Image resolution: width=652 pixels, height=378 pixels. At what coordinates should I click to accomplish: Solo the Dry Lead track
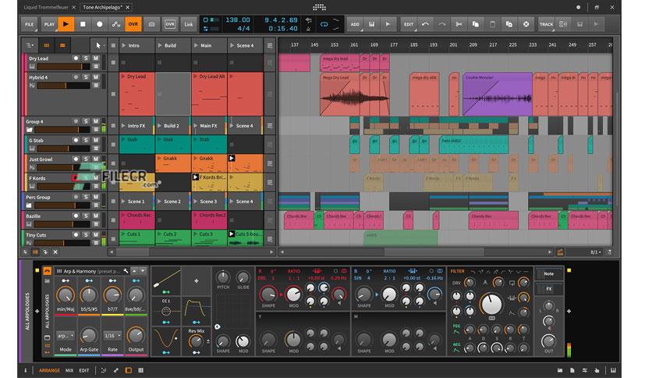(x=86, y=59)
